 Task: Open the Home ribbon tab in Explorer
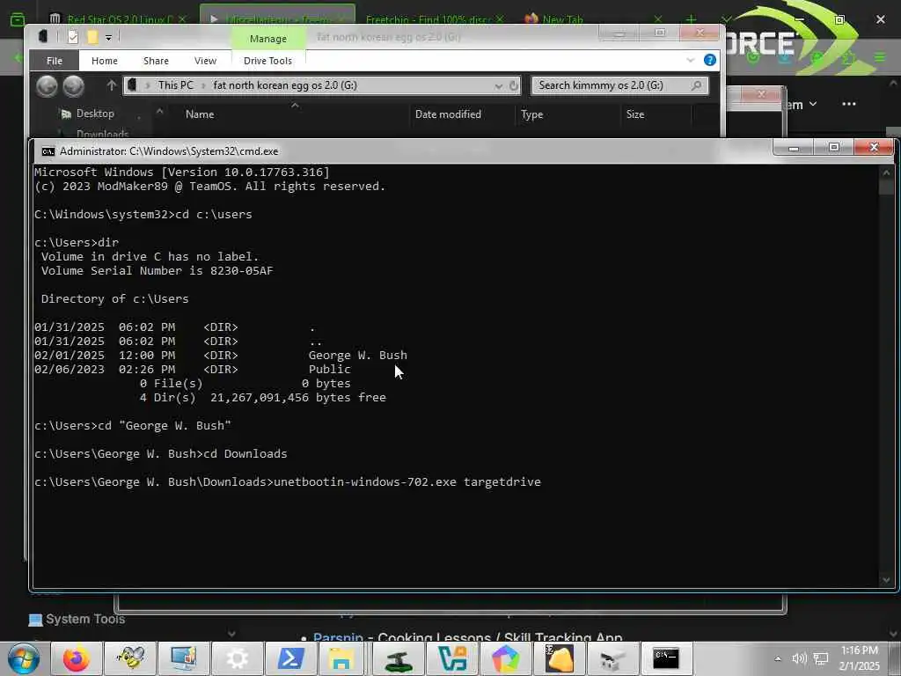[x=104, y=61]
